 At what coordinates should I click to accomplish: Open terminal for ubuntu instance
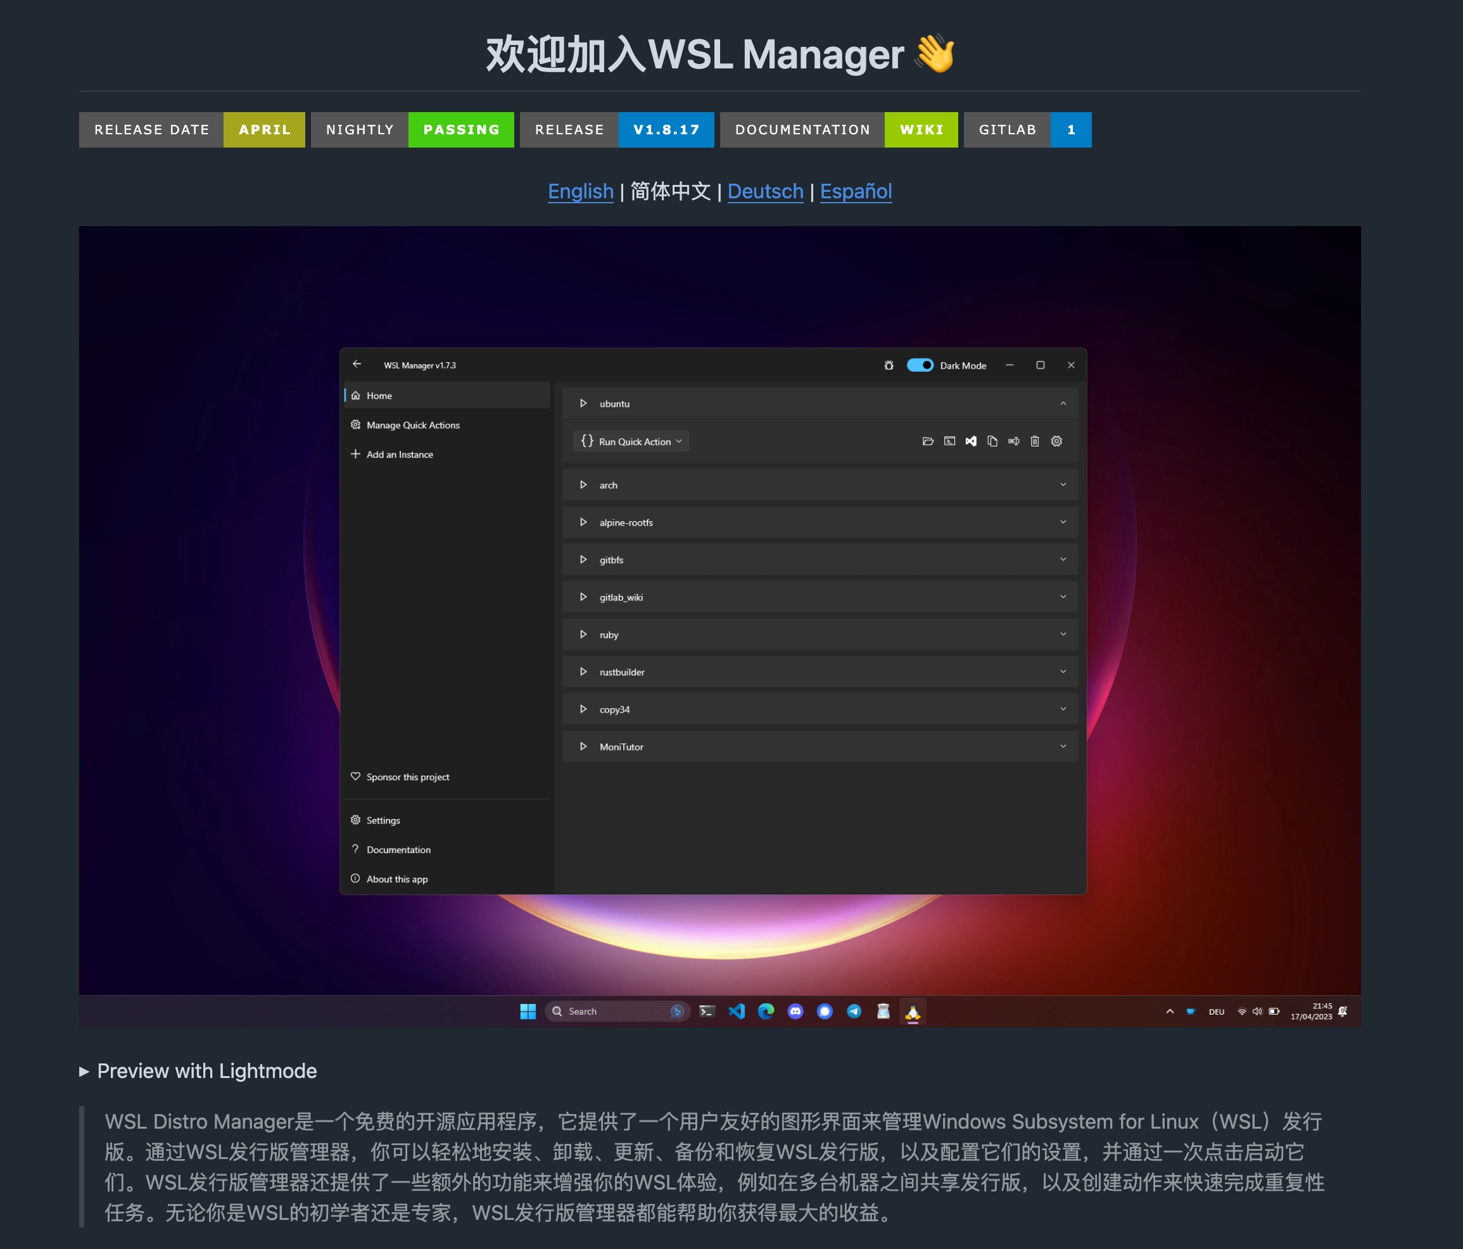coord(949,441)
